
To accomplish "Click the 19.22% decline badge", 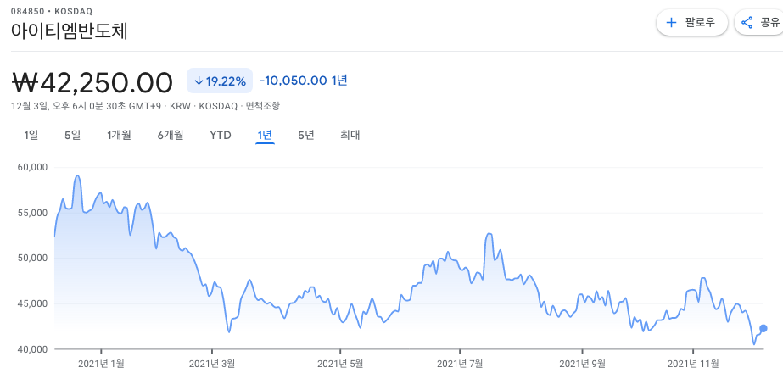I will [x=220, y=81].
